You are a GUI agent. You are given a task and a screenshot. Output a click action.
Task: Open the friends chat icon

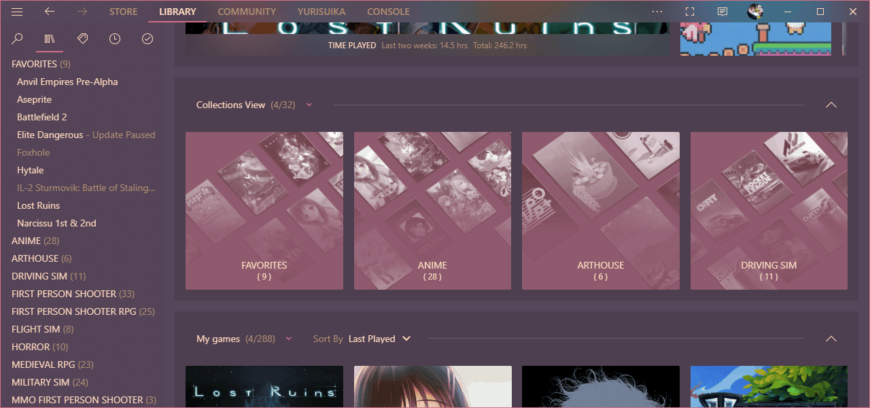[x=723, y=12]
